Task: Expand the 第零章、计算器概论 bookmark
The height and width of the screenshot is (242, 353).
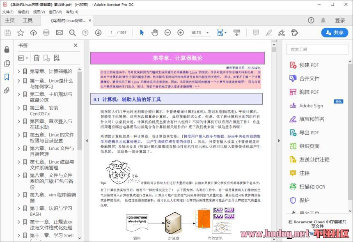Action: (19, 71)
